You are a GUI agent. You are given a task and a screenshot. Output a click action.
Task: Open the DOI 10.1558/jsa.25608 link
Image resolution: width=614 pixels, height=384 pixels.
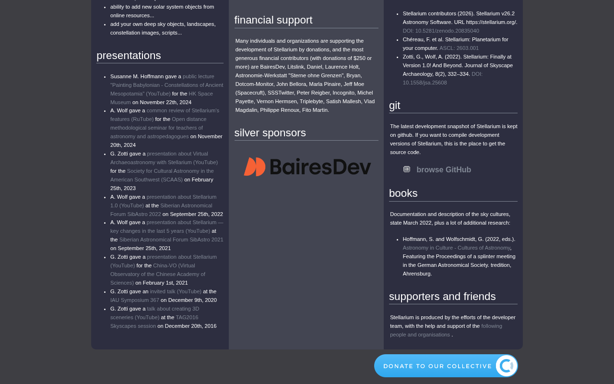click(443, 78)
